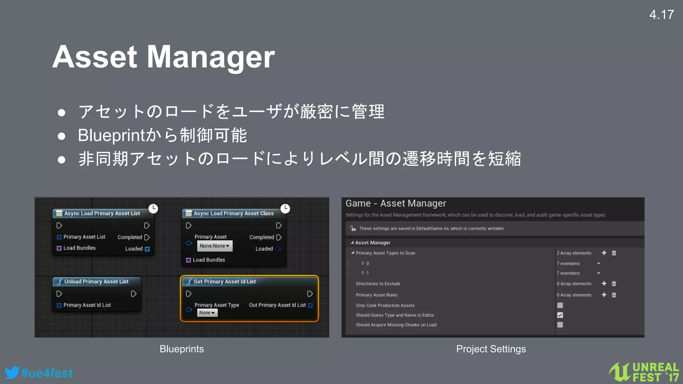Open the None:None Primary Asset dropdown
The height and width of the screenshot is (384, 683).
pyautogui.click(x=215, y=246)
